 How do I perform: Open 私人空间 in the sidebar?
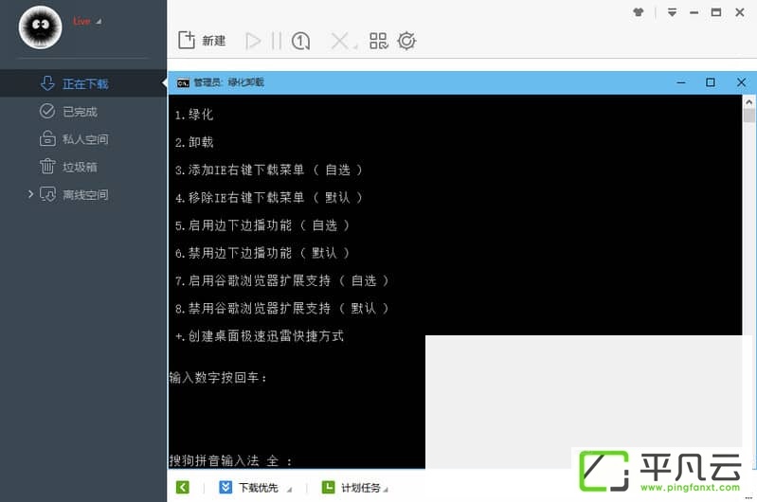[85, 139]
